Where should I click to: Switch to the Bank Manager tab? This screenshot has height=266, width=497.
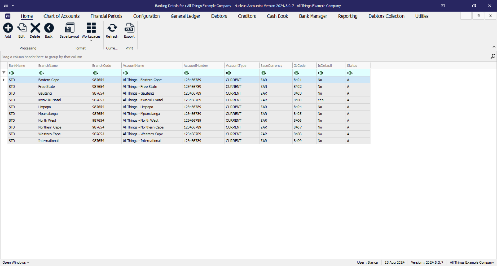[x=313, y=16]
